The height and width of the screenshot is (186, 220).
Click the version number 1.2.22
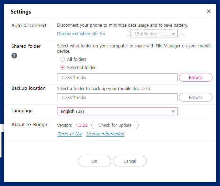(x=82, y=125)
